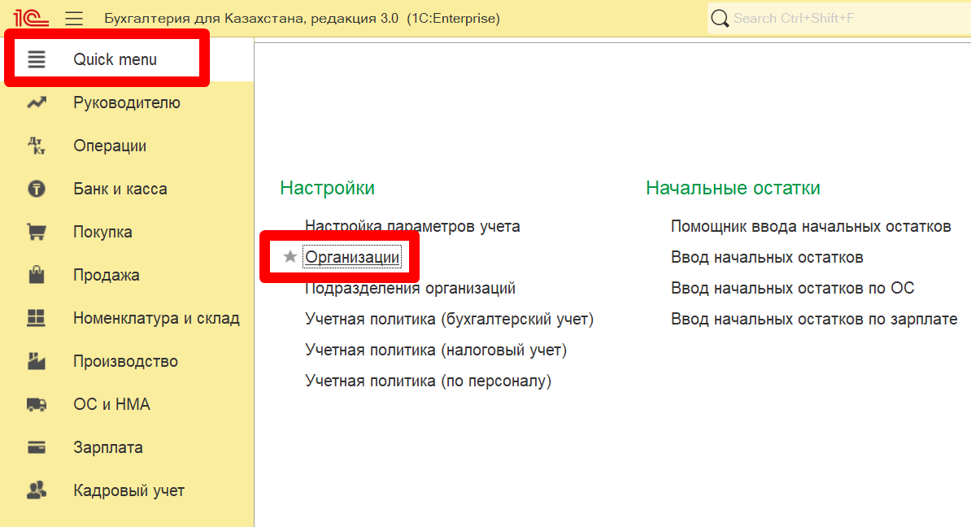Open Учетная политика (бухгалтерский учет)
Screen dimensions: 971x527
click(x=449, y=319)
